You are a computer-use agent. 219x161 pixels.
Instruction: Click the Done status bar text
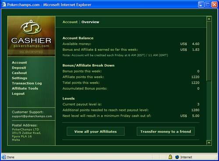click(11, 157)
